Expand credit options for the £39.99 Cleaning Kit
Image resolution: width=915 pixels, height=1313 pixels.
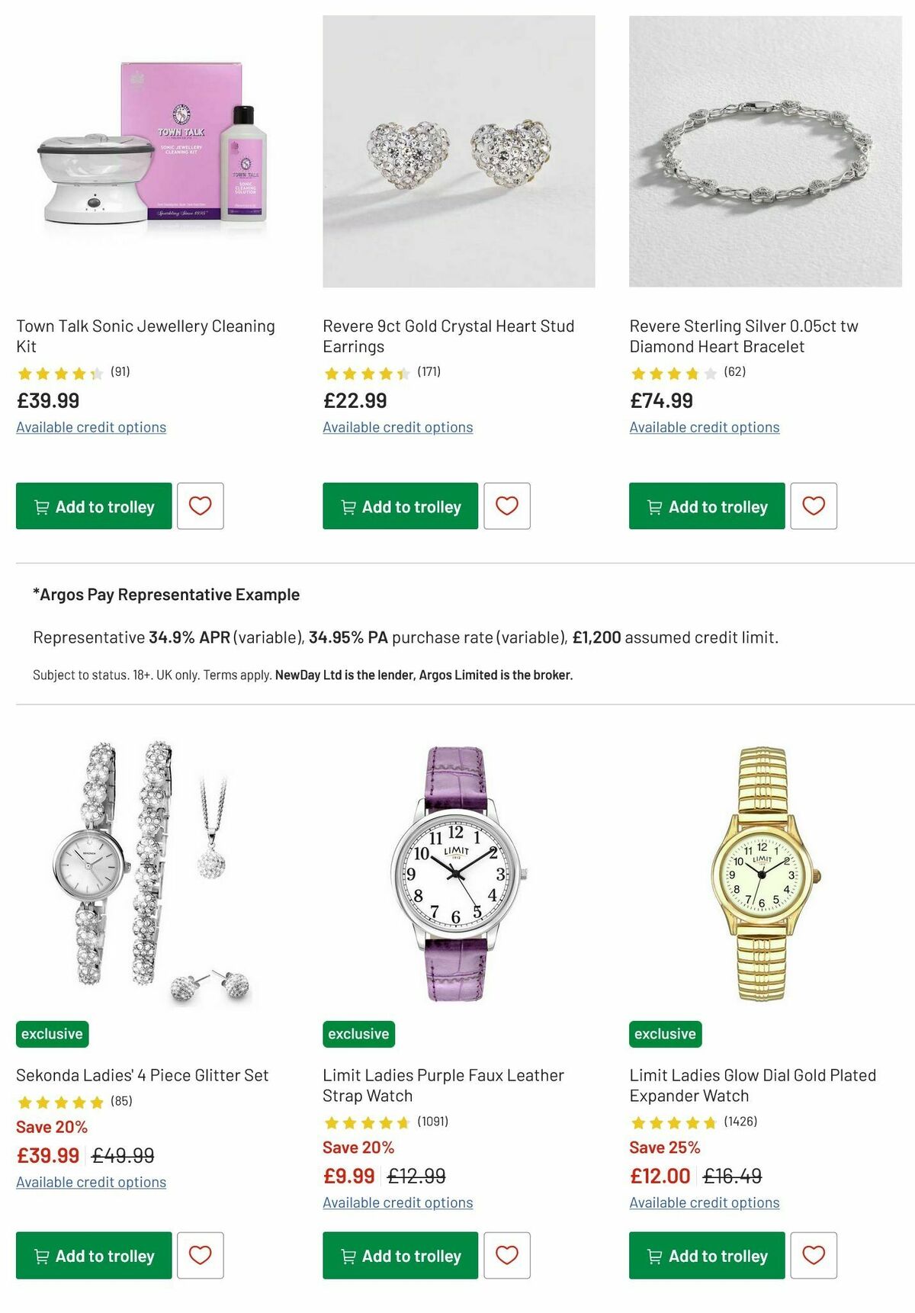(91, 427)
